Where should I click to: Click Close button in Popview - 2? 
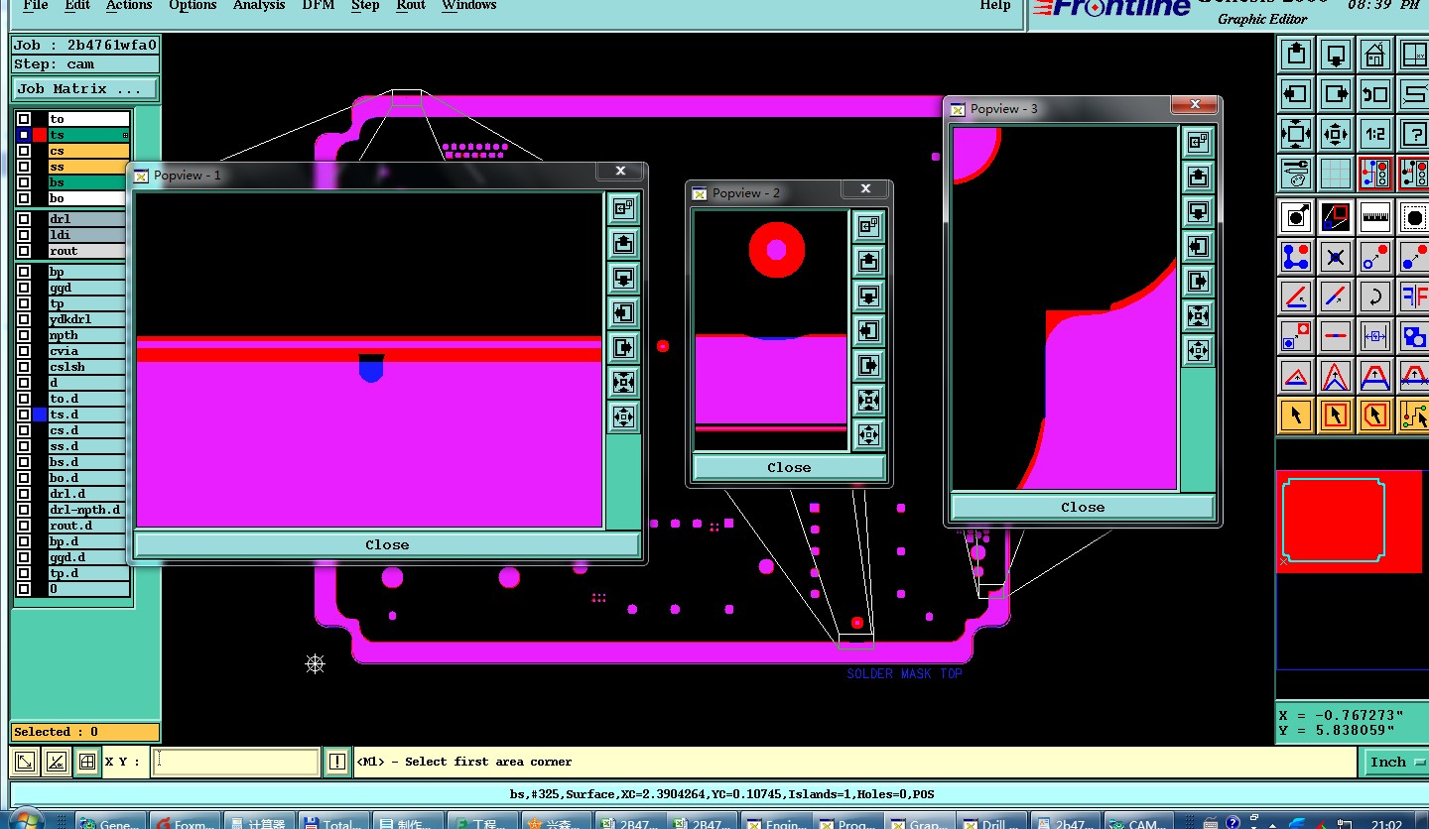click(789, 467)
